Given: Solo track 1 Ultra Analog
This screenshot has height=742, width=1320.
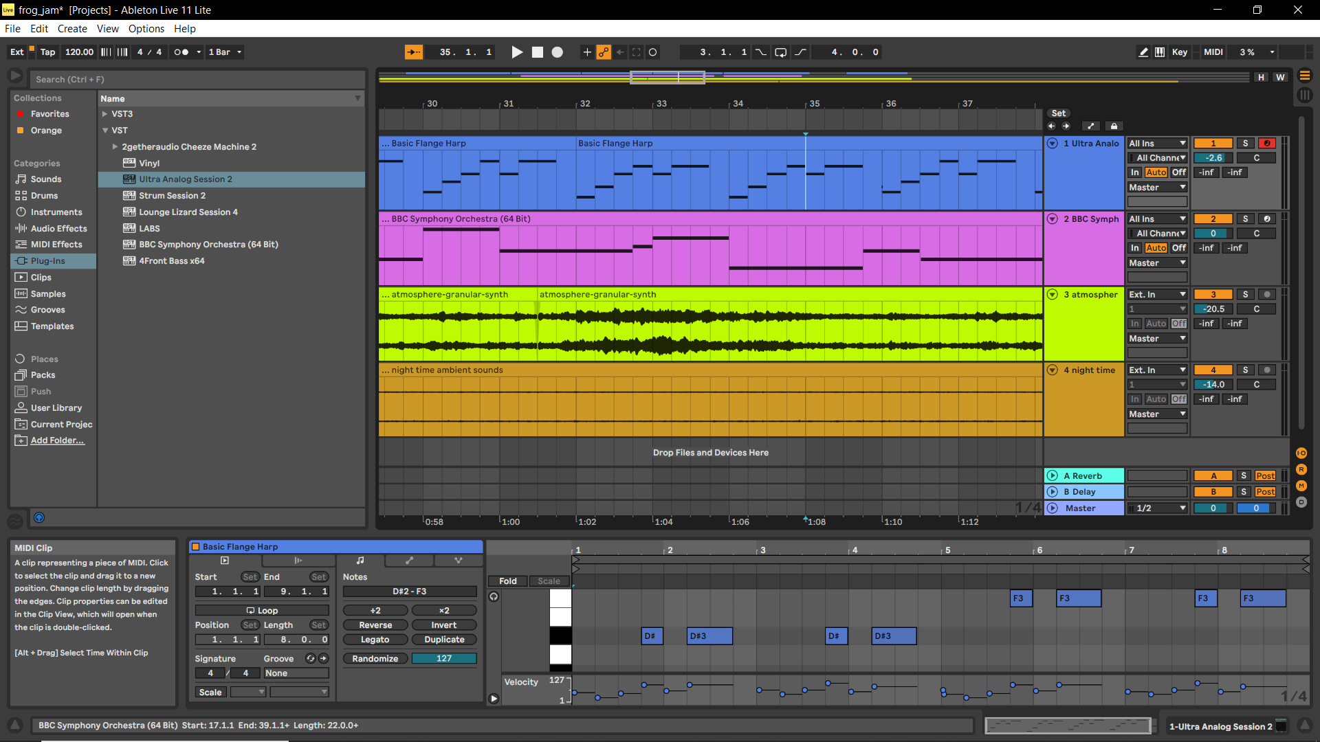Looking at the screenshot, I should [1245, 144].
